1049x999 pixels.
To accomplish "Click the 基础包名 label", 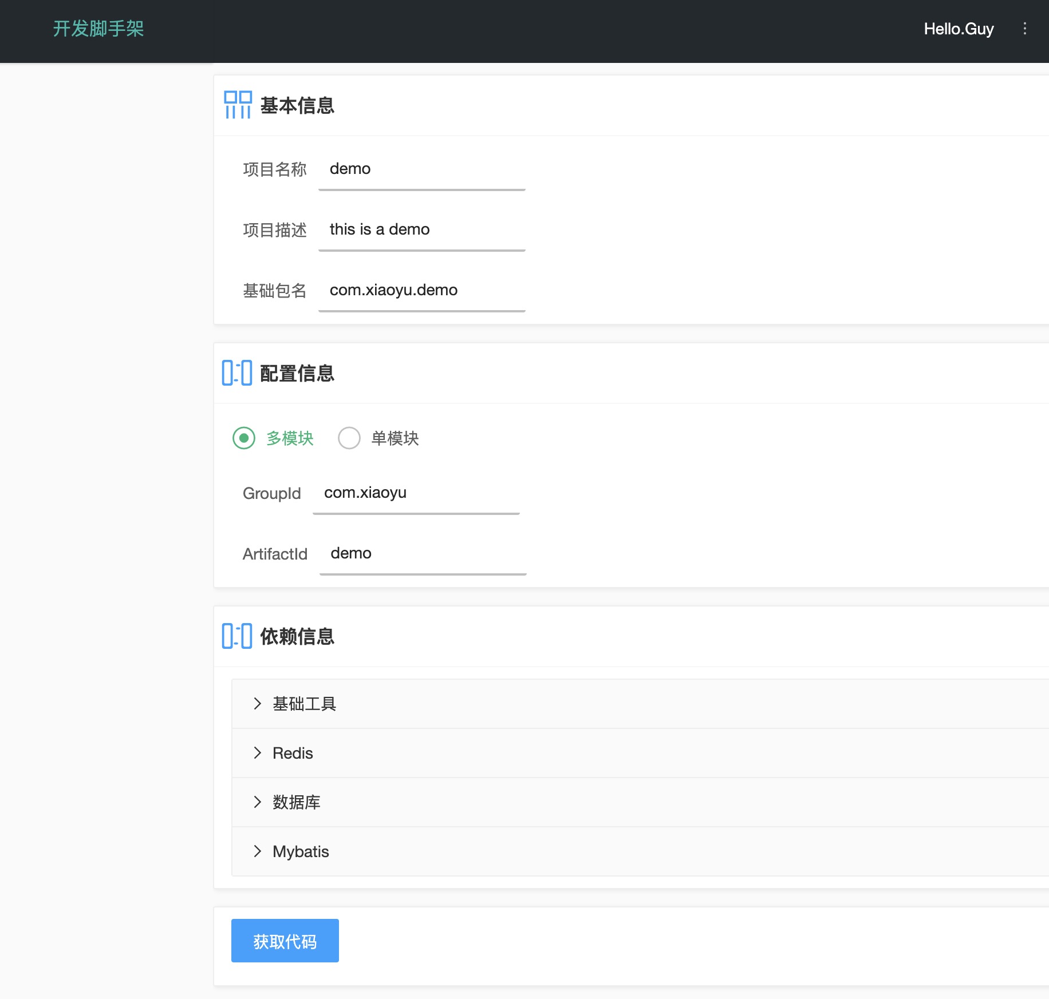I will (x=275, y=291).
